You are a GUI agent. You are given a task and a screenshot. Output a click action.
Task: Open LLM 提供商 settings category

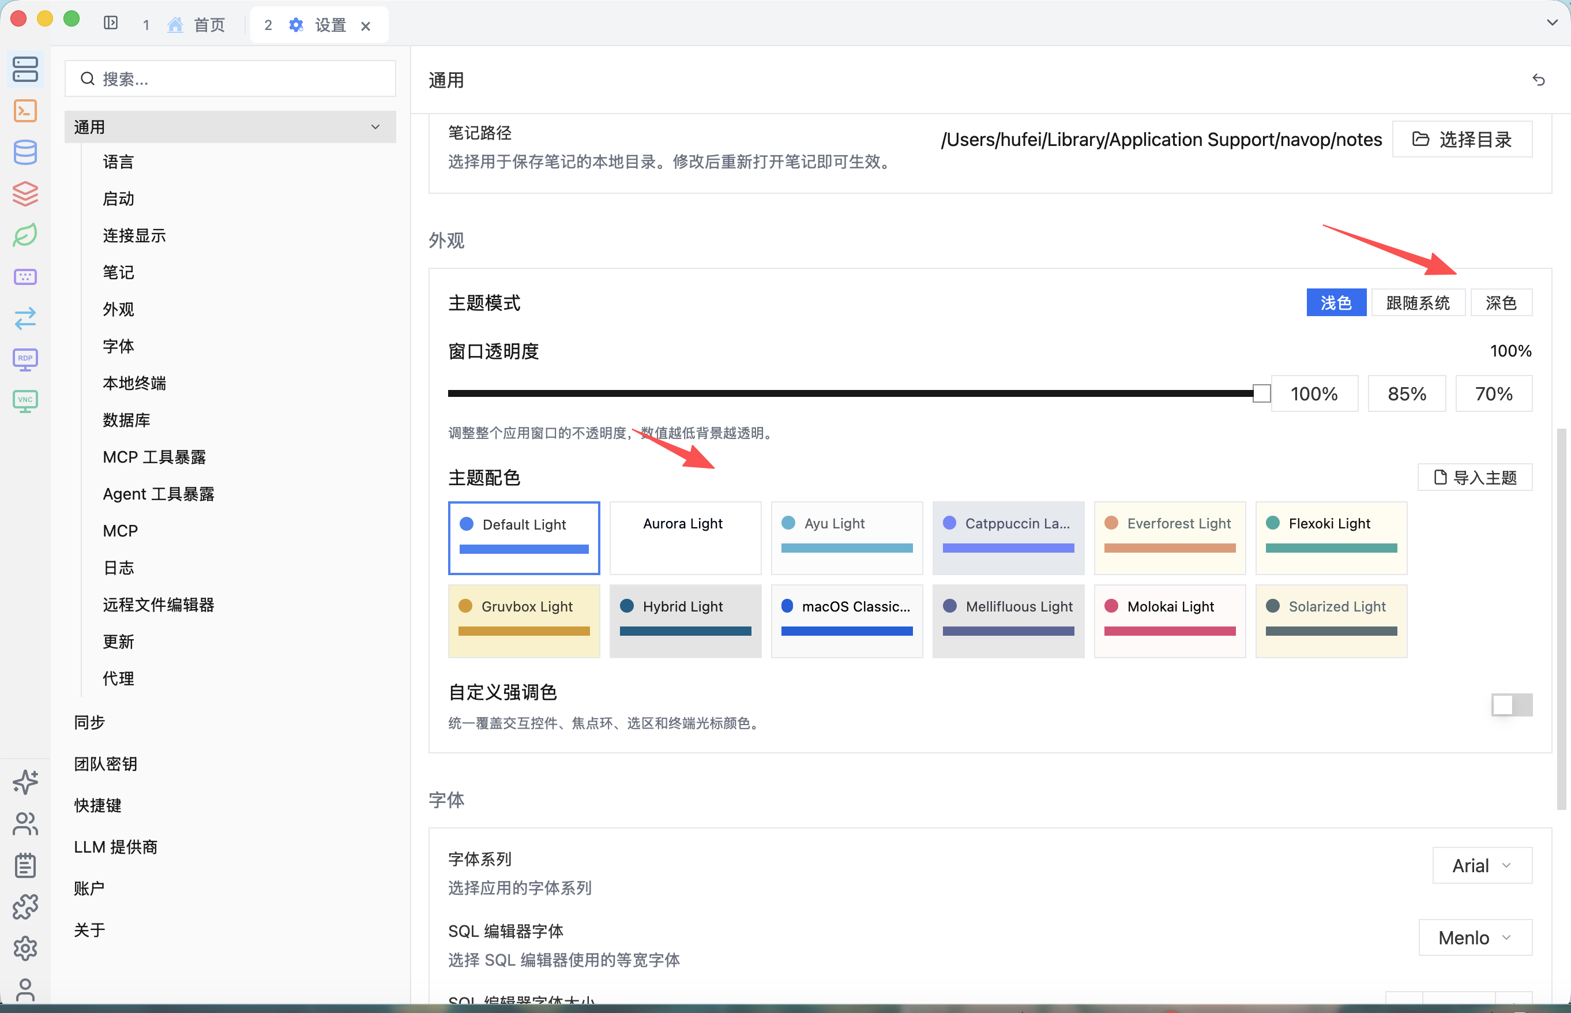click(116, 847)
